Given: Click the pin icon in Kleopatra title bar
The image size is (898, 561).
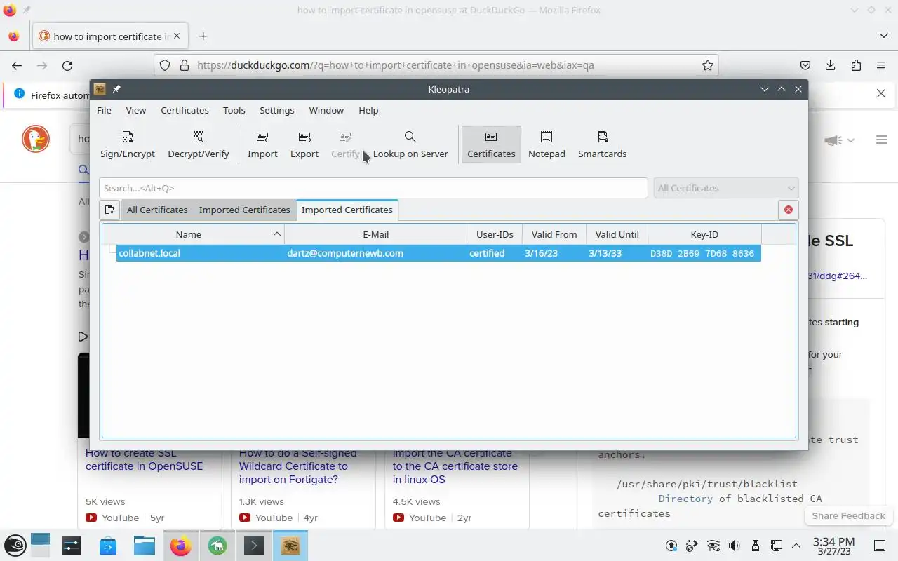Looking at the screenshot, I should point(116,89).
